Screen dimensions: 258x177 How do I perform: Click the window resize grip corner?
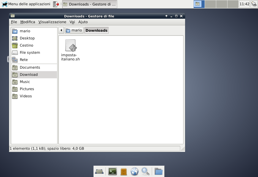click(183, 149)
